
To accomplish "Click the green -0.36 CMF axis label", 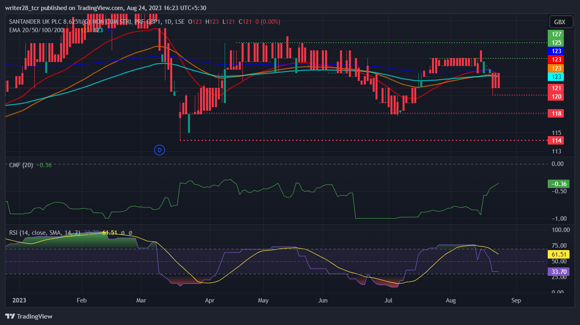I will click(558, 184).
